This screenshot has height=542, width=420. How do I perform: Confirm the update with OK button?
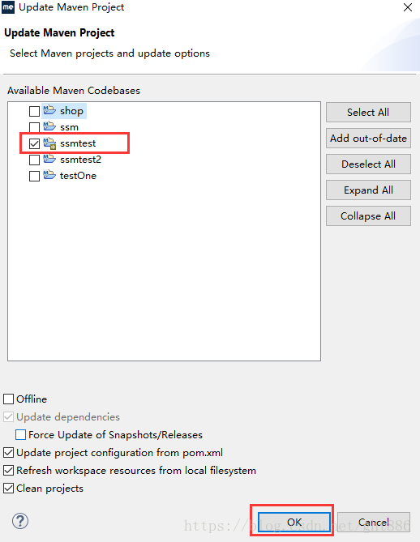click(294, 522)
